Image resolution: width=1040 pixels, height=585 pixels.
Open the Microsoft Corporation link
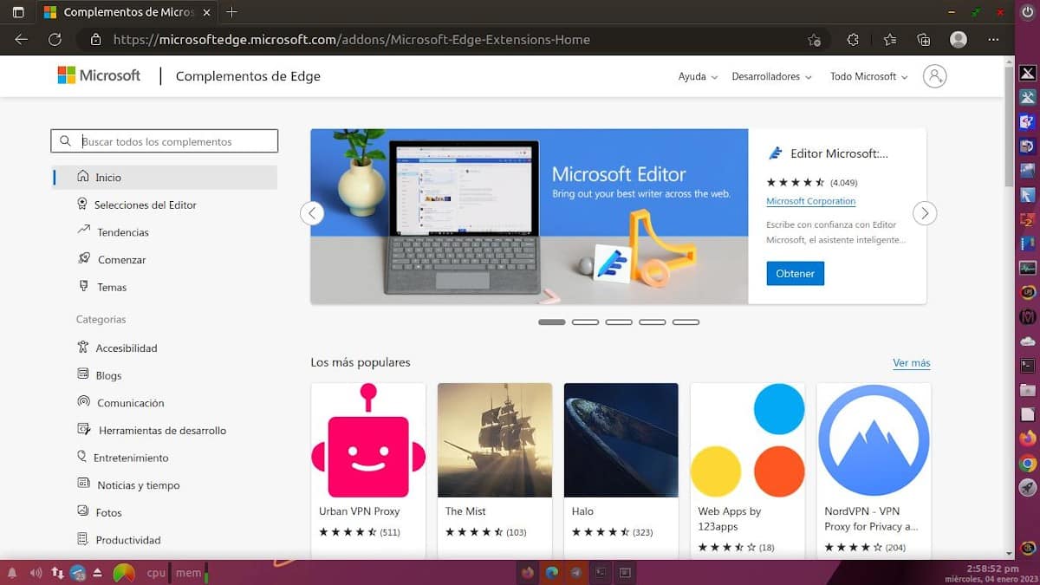(810, 201)
